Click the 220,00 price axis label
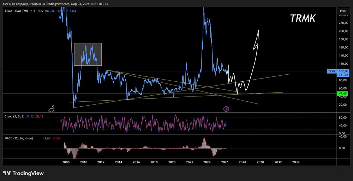The width and height of the screenshot is (353, 181). 343,23
